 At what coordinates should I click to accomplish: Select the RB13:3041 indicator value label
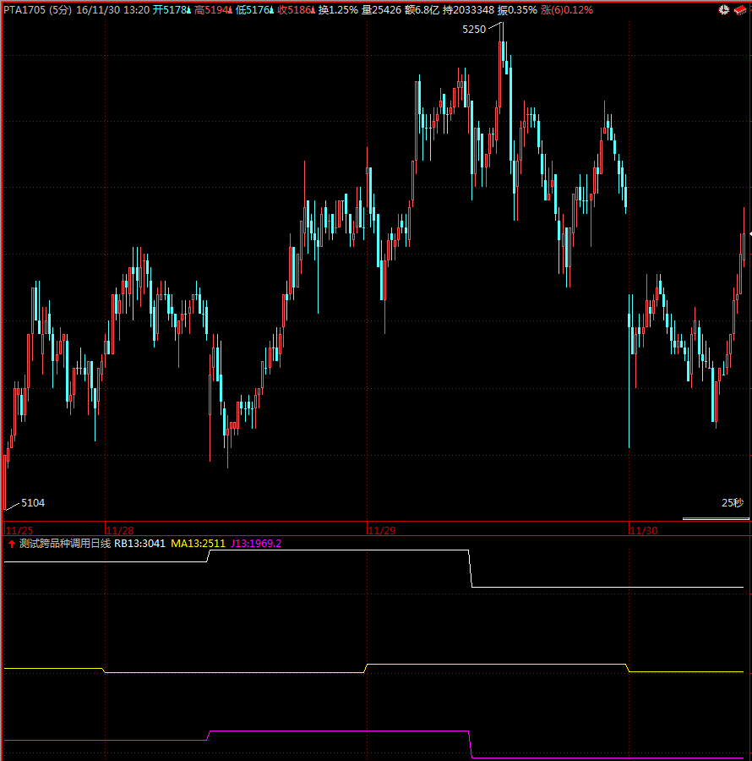coord(139,544)
